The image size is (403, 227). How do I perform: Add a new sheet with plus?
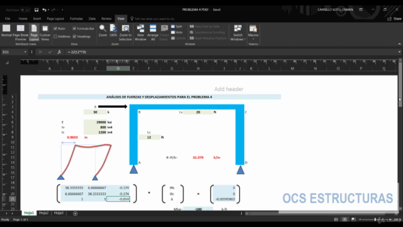point(76,213)
